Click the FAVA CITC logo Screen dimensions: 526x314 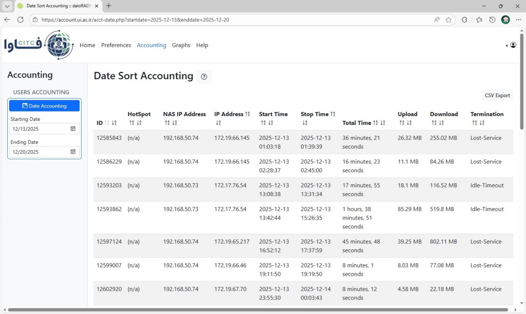pyautogui.click(x=39, y=45)
